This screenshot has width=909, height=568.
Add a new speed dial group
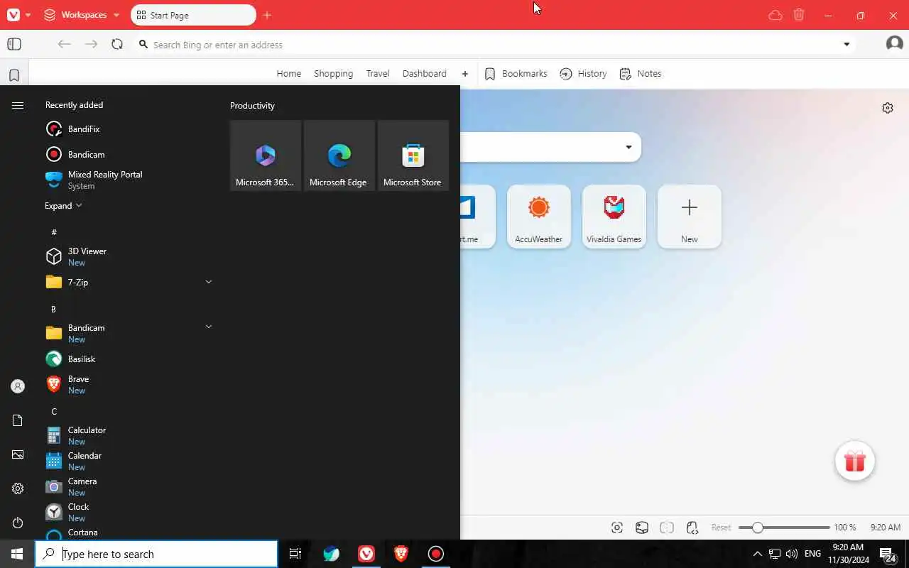coord(465,74)
